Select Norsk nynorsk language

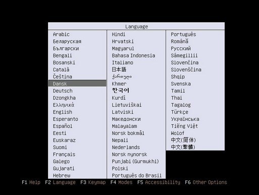tap(129, 155)
